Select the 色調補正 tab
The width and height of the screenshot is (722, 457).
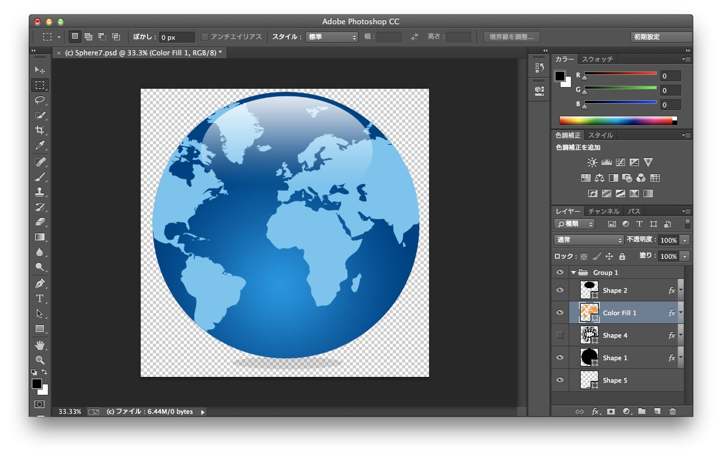[568, 135]
